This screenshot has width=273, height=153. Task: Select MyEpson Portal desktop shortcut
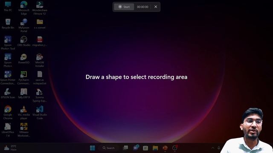(24, 25)
